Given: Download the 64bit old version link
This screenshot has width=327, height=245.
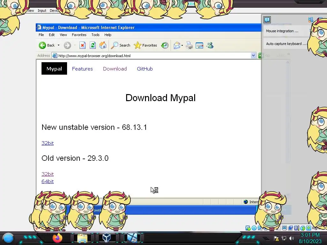Looking at the screenshot, I should 48,182.
